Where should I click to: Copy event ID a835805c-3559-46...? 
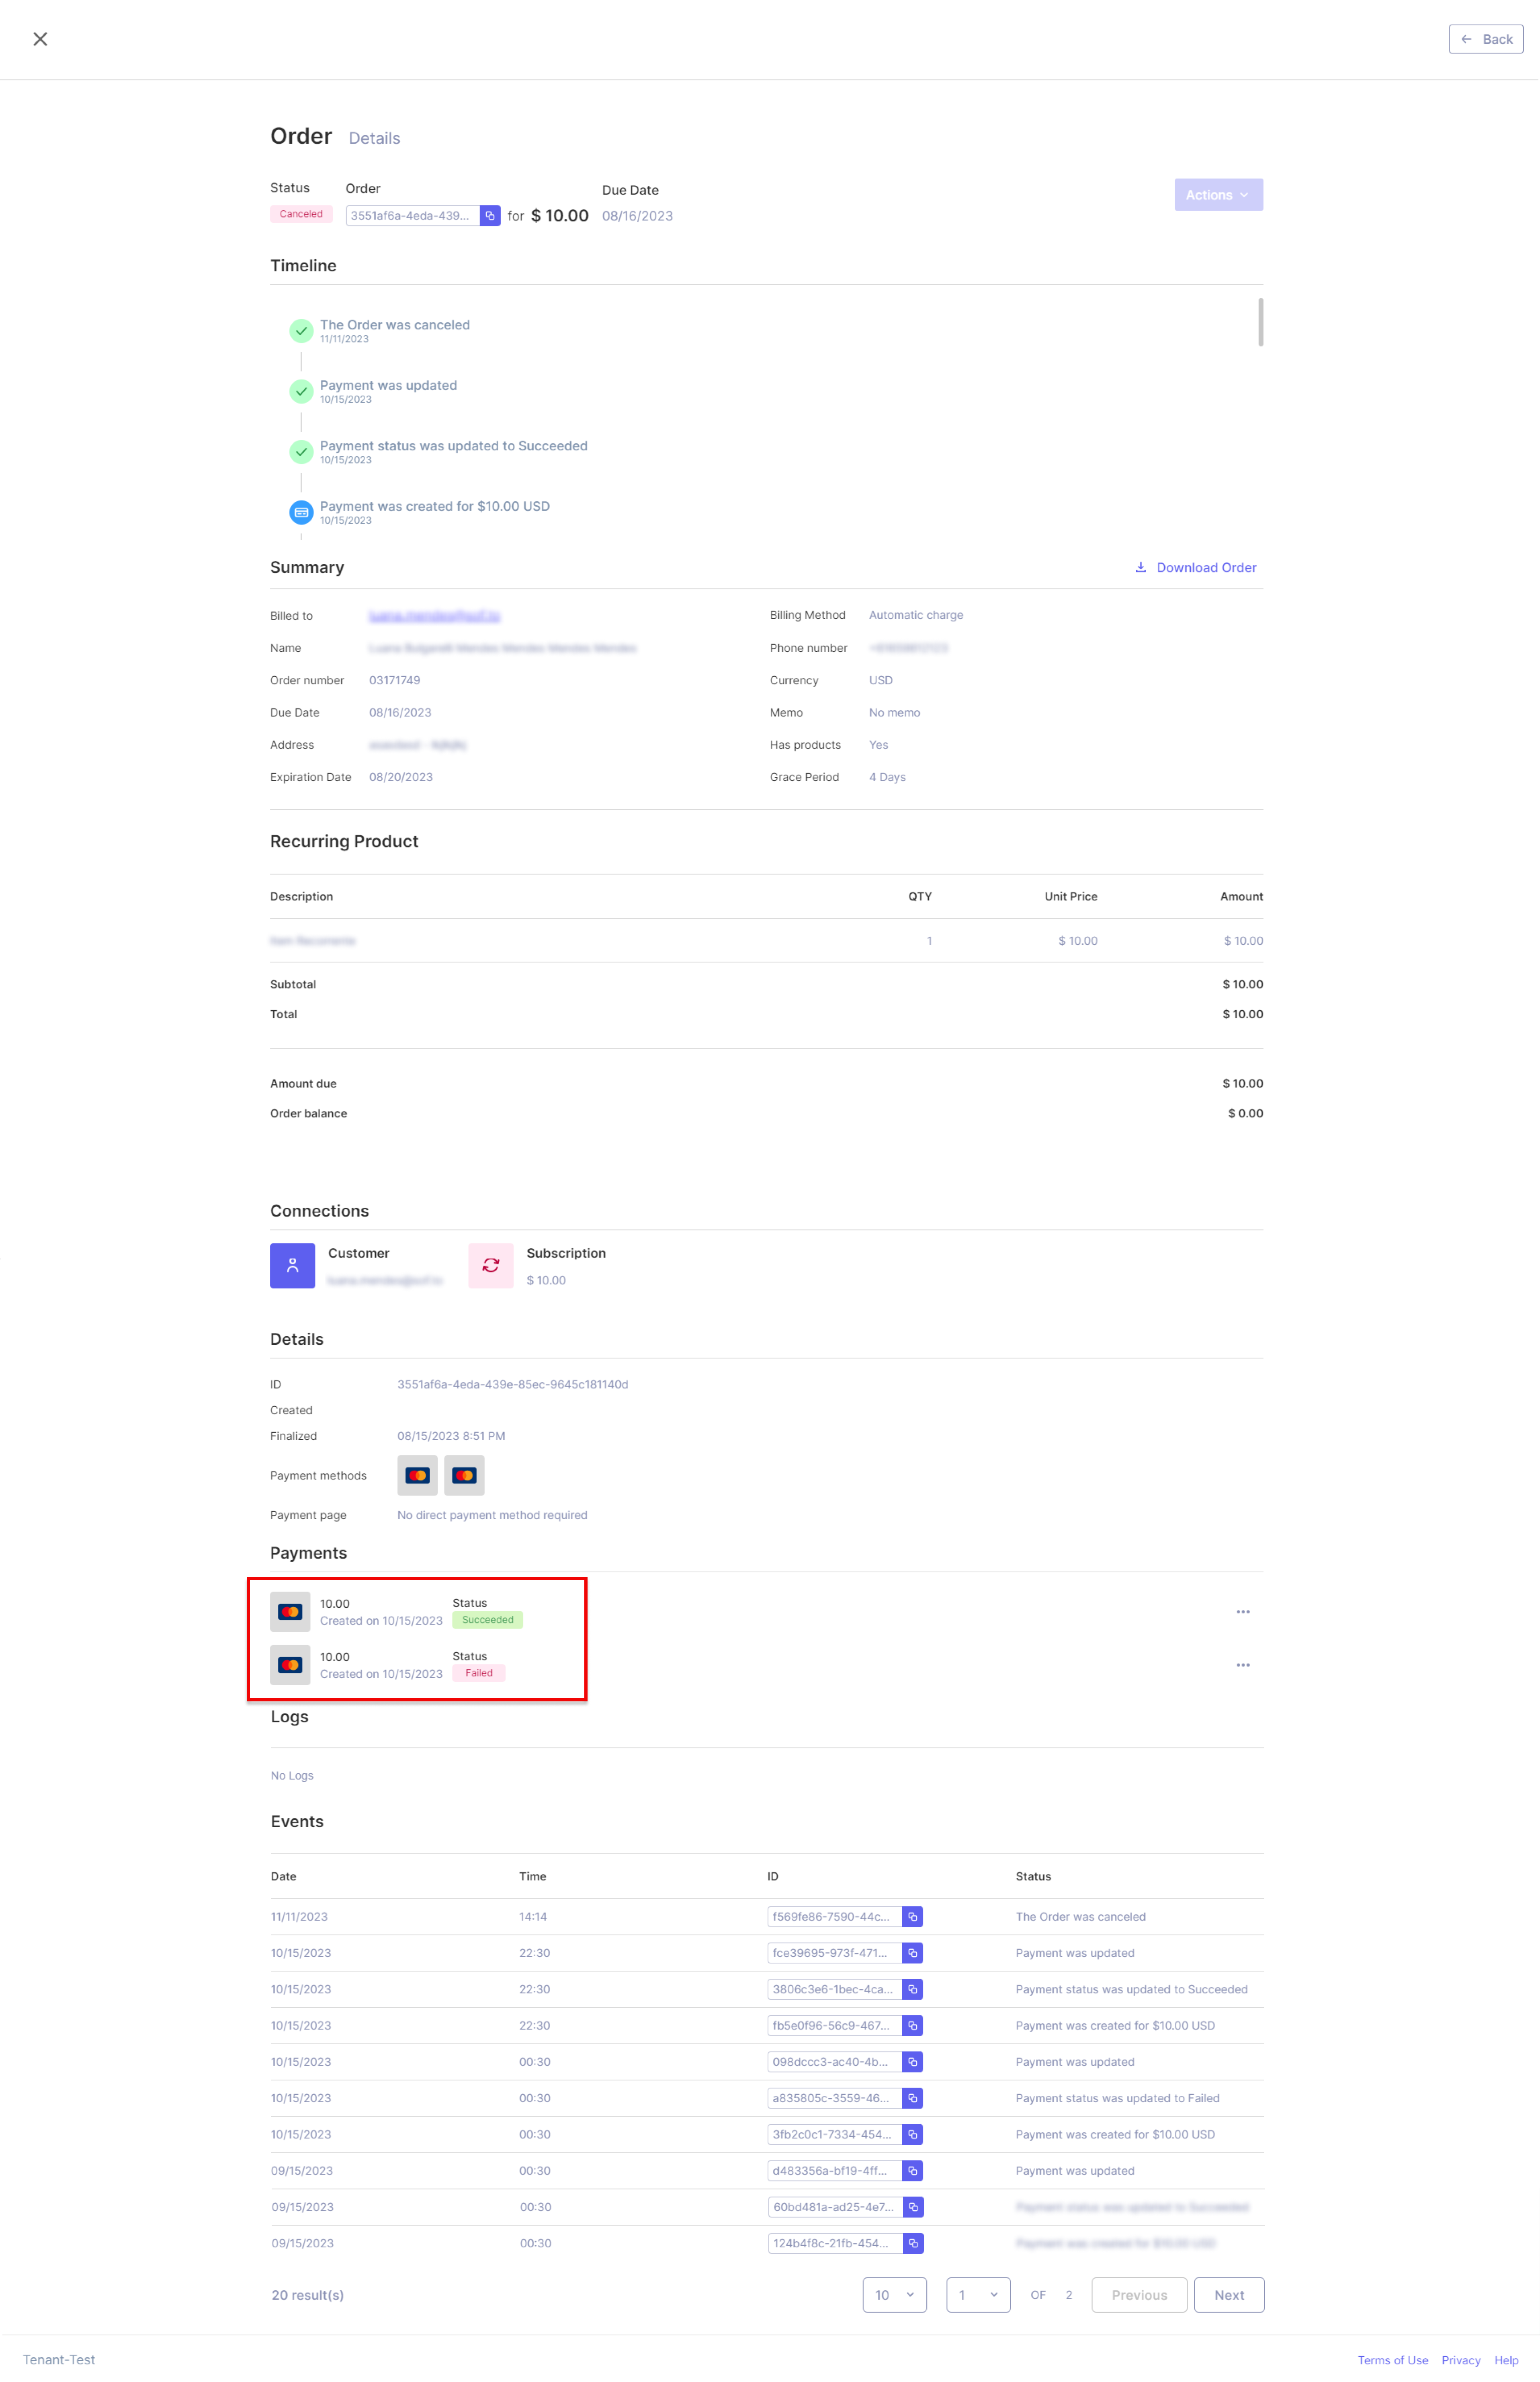click(x=912, y=2098)
